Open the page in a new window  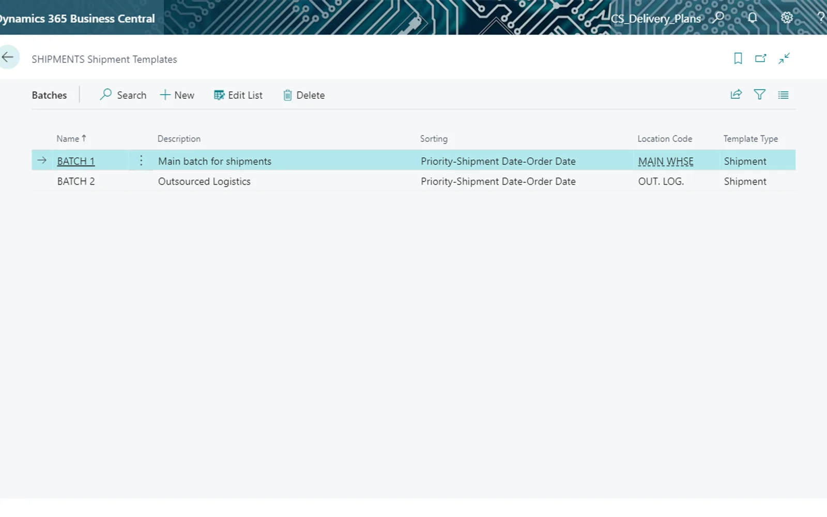(x=761, y=58)
